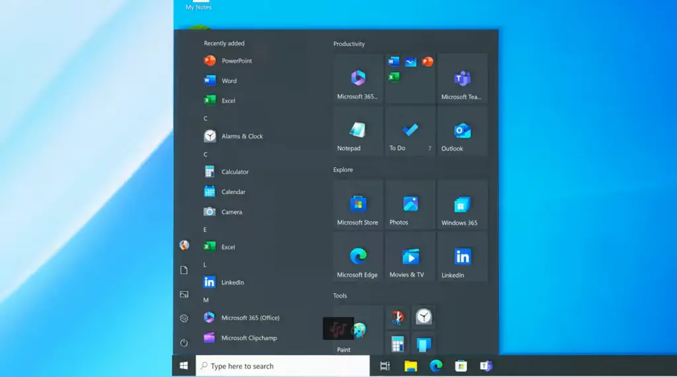Click the letter L index header

[205, 265]
